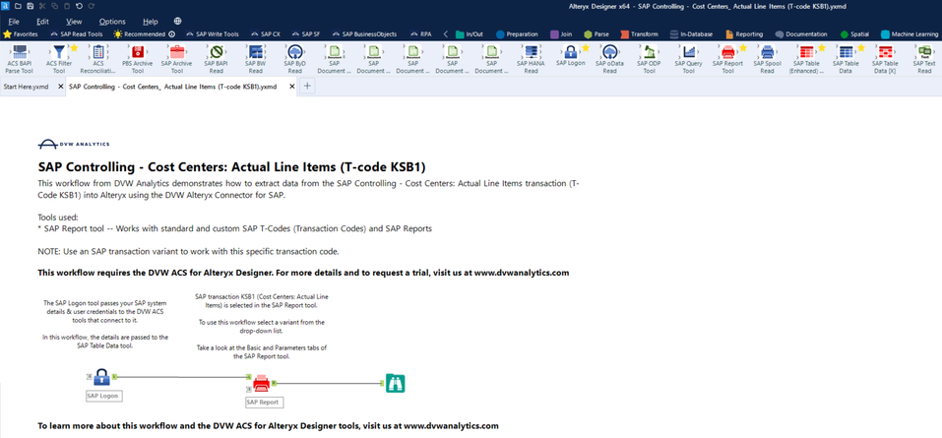This screenshot has height=438, width=942.
Task: Toggle favorite star on ACS Filter Tool
Action: tap(74, 47)
